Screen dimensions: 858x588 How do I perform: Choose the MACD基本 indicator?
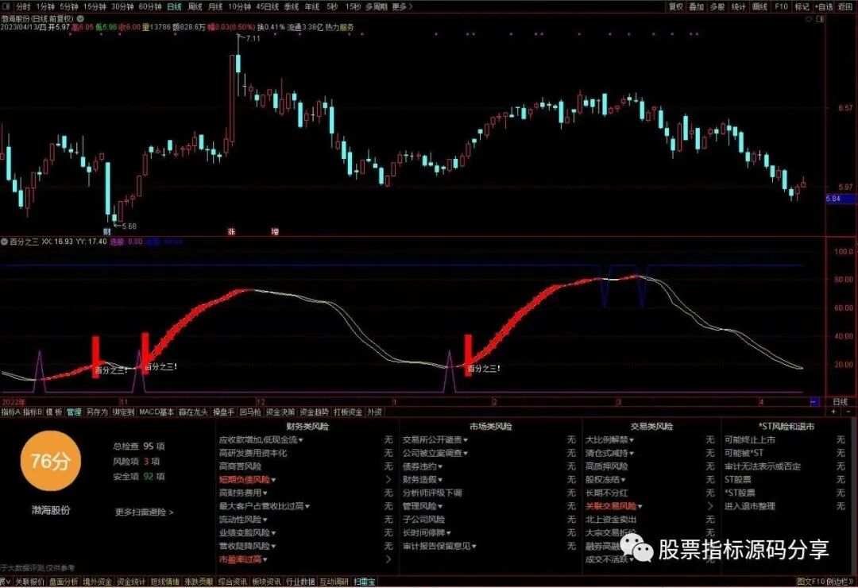point(157,412)
